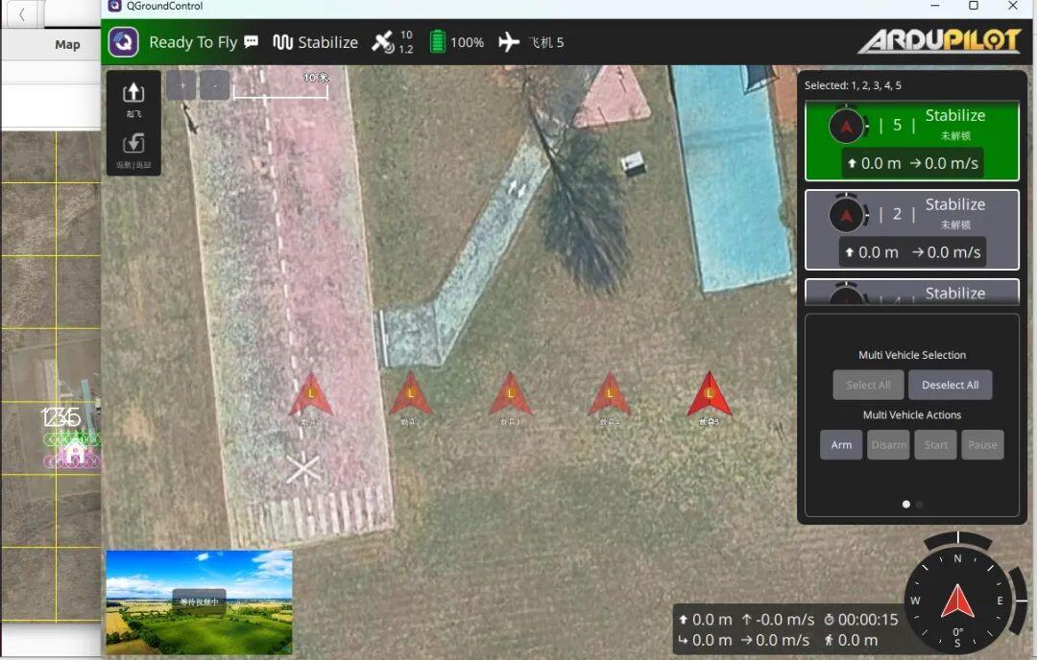Viewport: 1037px width, 660px height.
Task: Click the Stabilize label in vehicle 5 card
Action: (955, 116)
